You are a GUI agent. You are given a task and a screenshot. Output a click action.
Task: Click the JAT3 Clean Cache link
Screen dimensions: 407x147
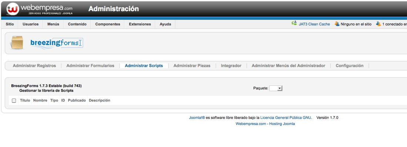point(314,24)
